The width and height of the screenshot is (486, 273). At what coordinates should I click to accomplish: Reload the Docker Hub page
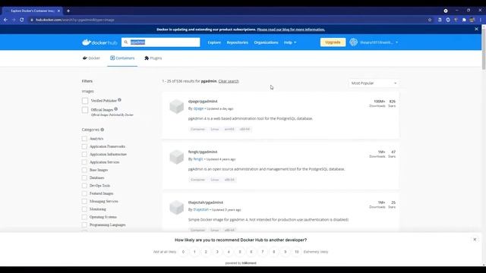tap(22, 20)
